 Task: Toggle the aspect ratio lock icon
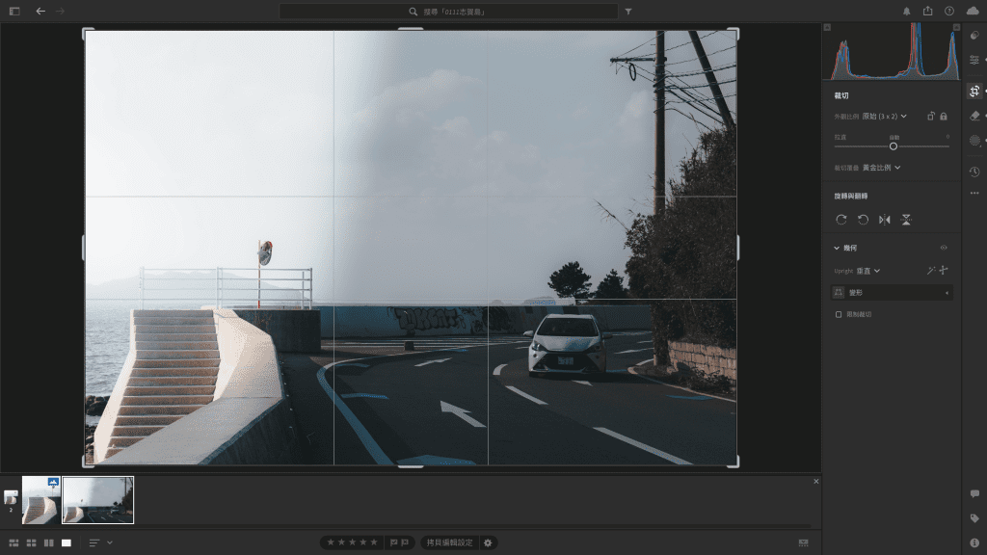944,116
